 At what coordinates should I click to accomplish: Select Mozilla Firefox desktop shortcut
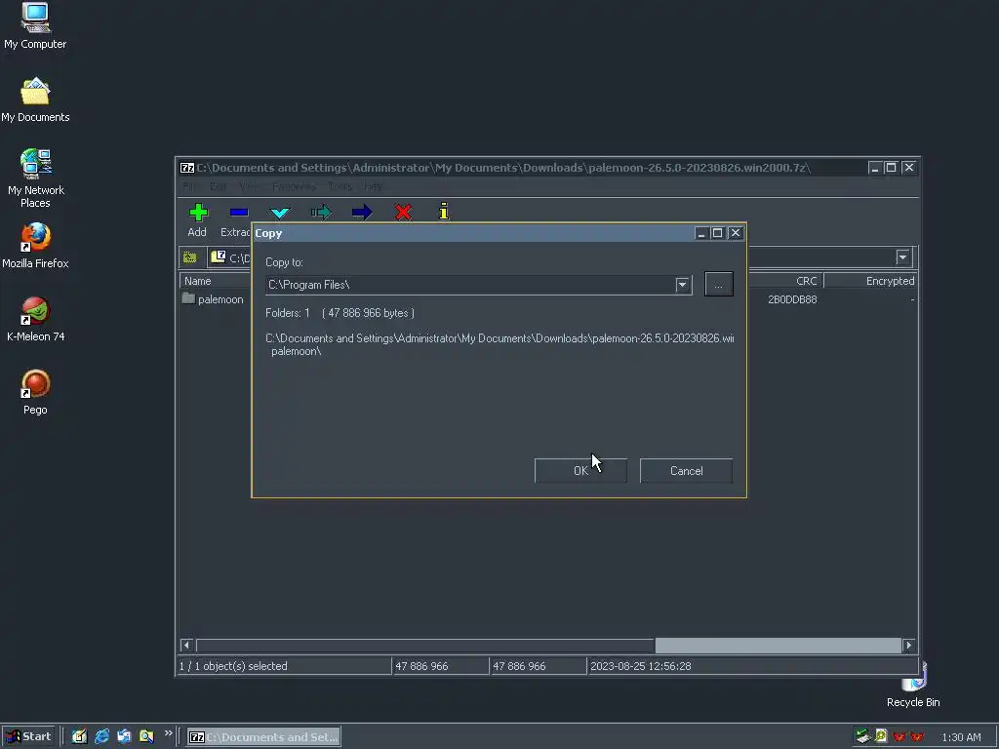click(x=35, y=246)
